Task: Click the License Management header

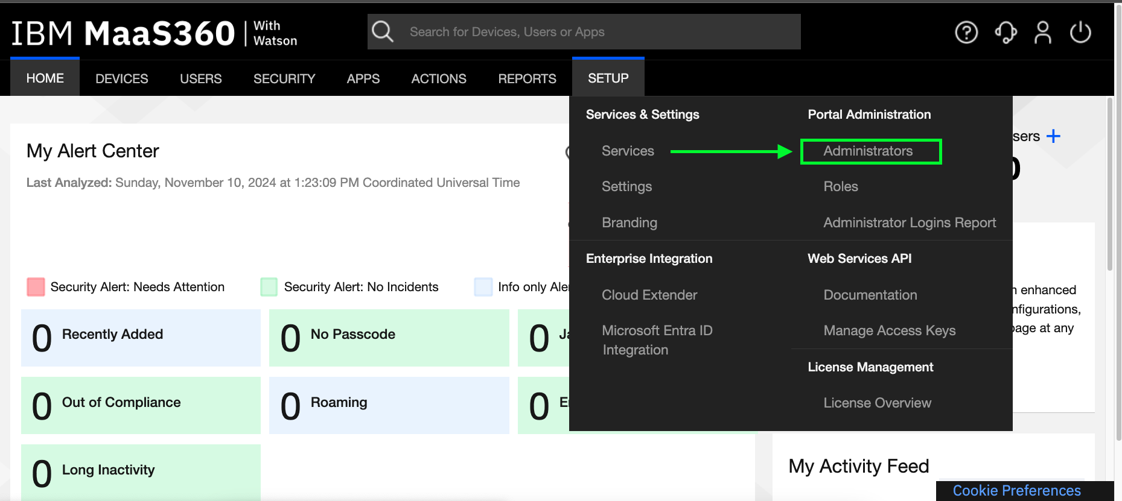Action: point(871,367)
